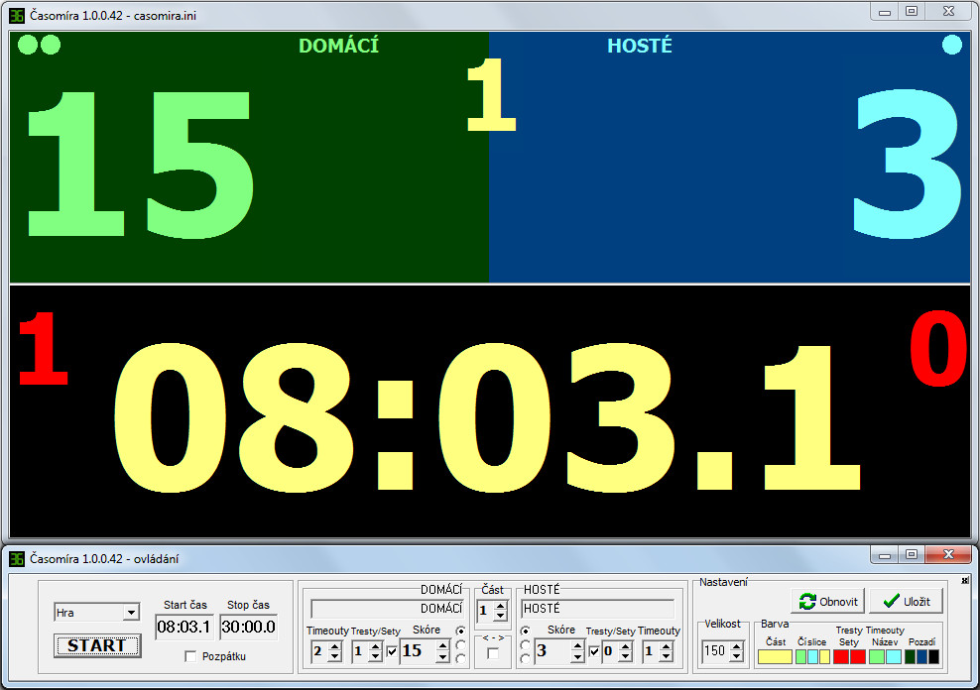The image size is (980, 690).
Task: Edit the Stop čas time field
Action: (x=248, y=627)
